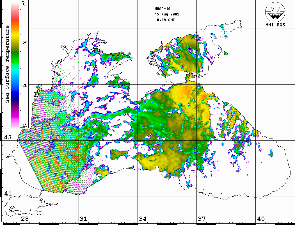Image resolution: width=295 pixels, height=225 pixels.
Task: Click the 'Sea Surface Temperature' vertical label
Action: (7, 64)
